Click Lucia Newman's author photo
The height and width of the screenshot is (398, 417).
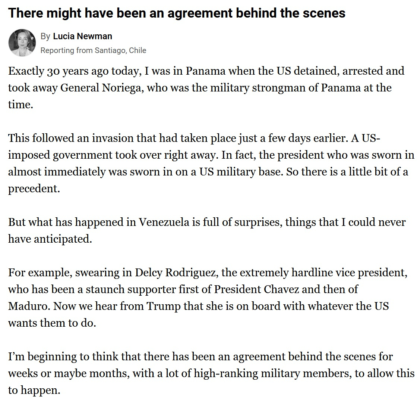22,43
